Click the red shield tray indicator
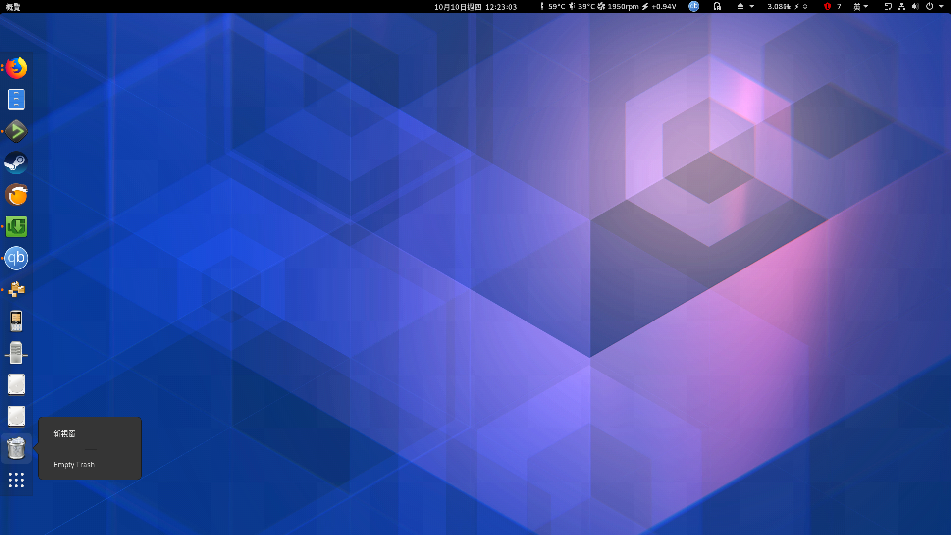This screenshot has width=951, height=535. [x=827, y=6]
